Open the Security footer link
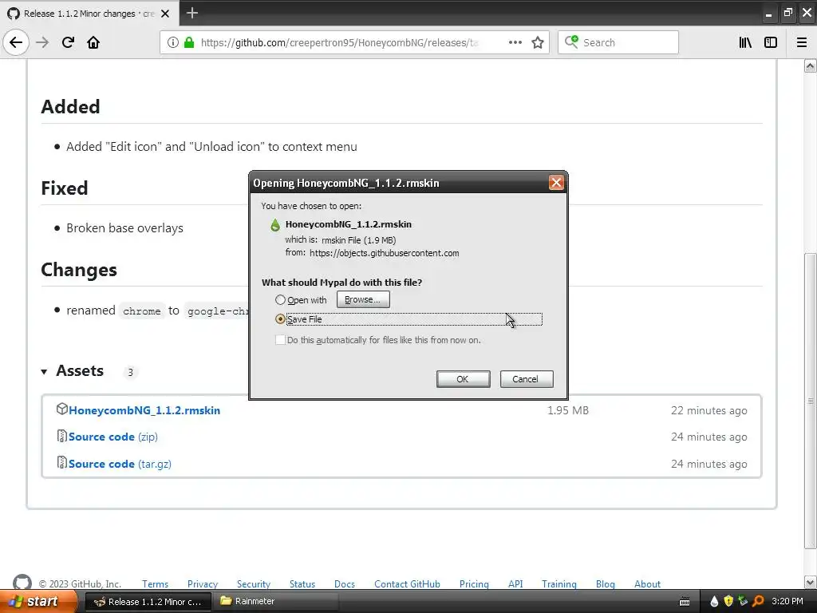The height and width of the screenshot is (613, 817). pyautogui.click(x=254, y=583)
